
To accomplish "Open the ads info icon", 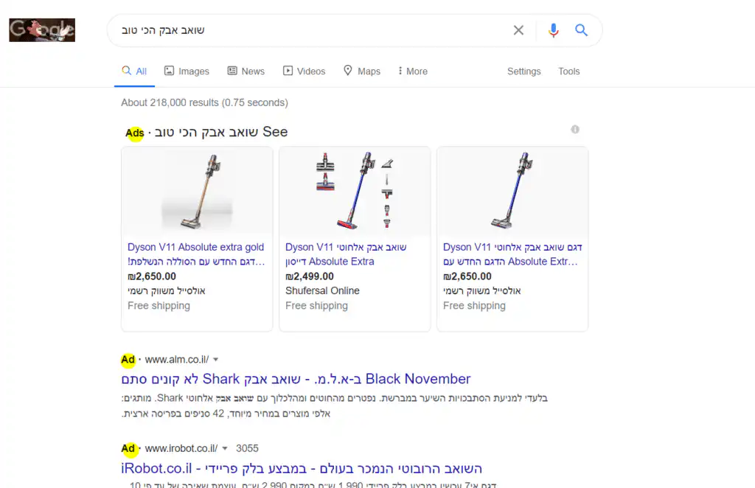I will [x=575, y=130].
